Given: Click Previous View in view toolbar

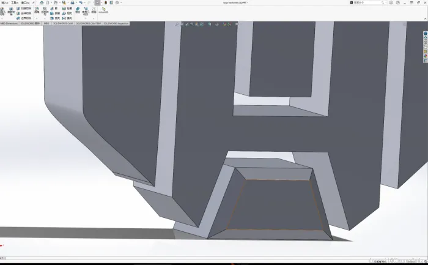Looking at the screenshot, I should pos(187,24).
